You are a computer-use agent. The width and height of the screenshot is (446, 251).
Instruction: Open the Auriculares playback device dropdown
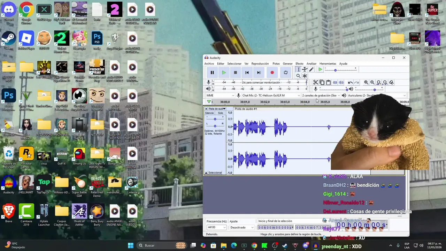click(x=377, y=96)
